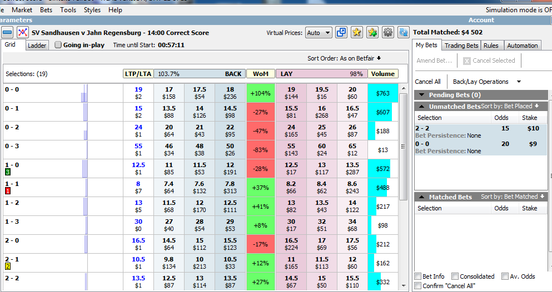Viewport: 552px width, 292px height.
Task: Click the scroll up arrow of selections grid
Action: pyautogui.click(x=404, y=89)
